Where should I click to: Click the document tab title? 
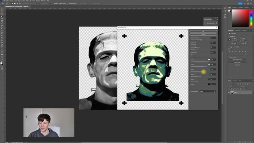(17, 6)
